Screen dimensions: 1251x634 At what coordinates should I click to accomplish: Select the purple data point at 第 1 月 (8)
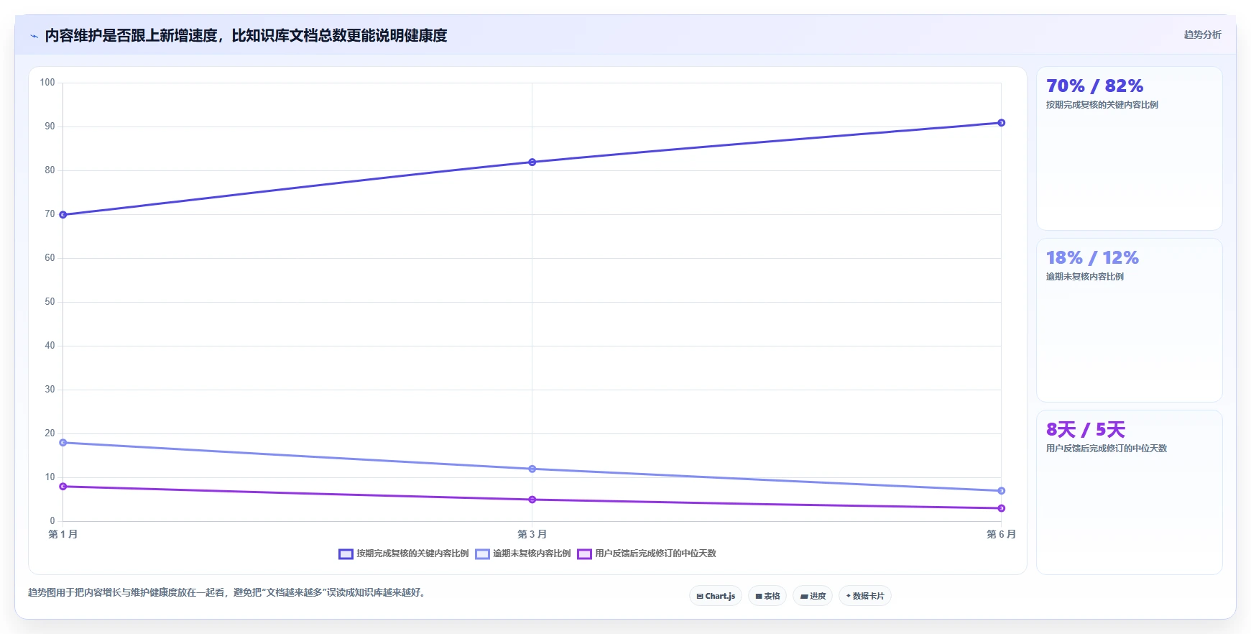pos(63,487)
